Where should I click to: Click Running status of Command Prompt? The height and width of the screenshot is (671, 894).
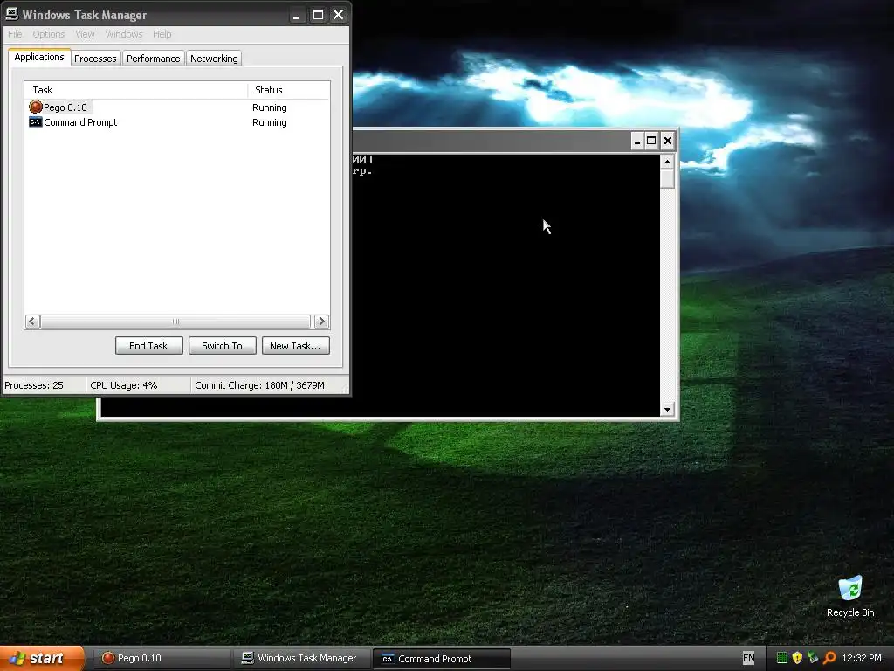pyautogui.click(x=270, y=122)
